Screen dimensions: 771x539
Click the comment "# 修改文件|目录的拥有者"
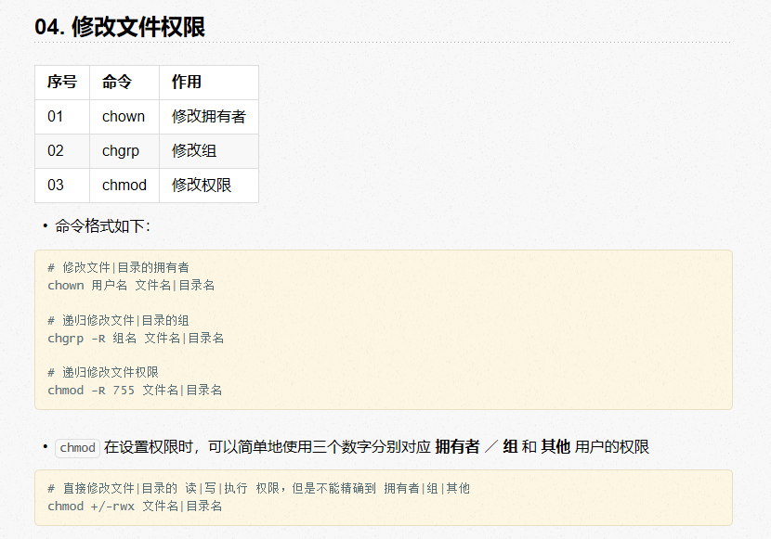pos(118,267)
